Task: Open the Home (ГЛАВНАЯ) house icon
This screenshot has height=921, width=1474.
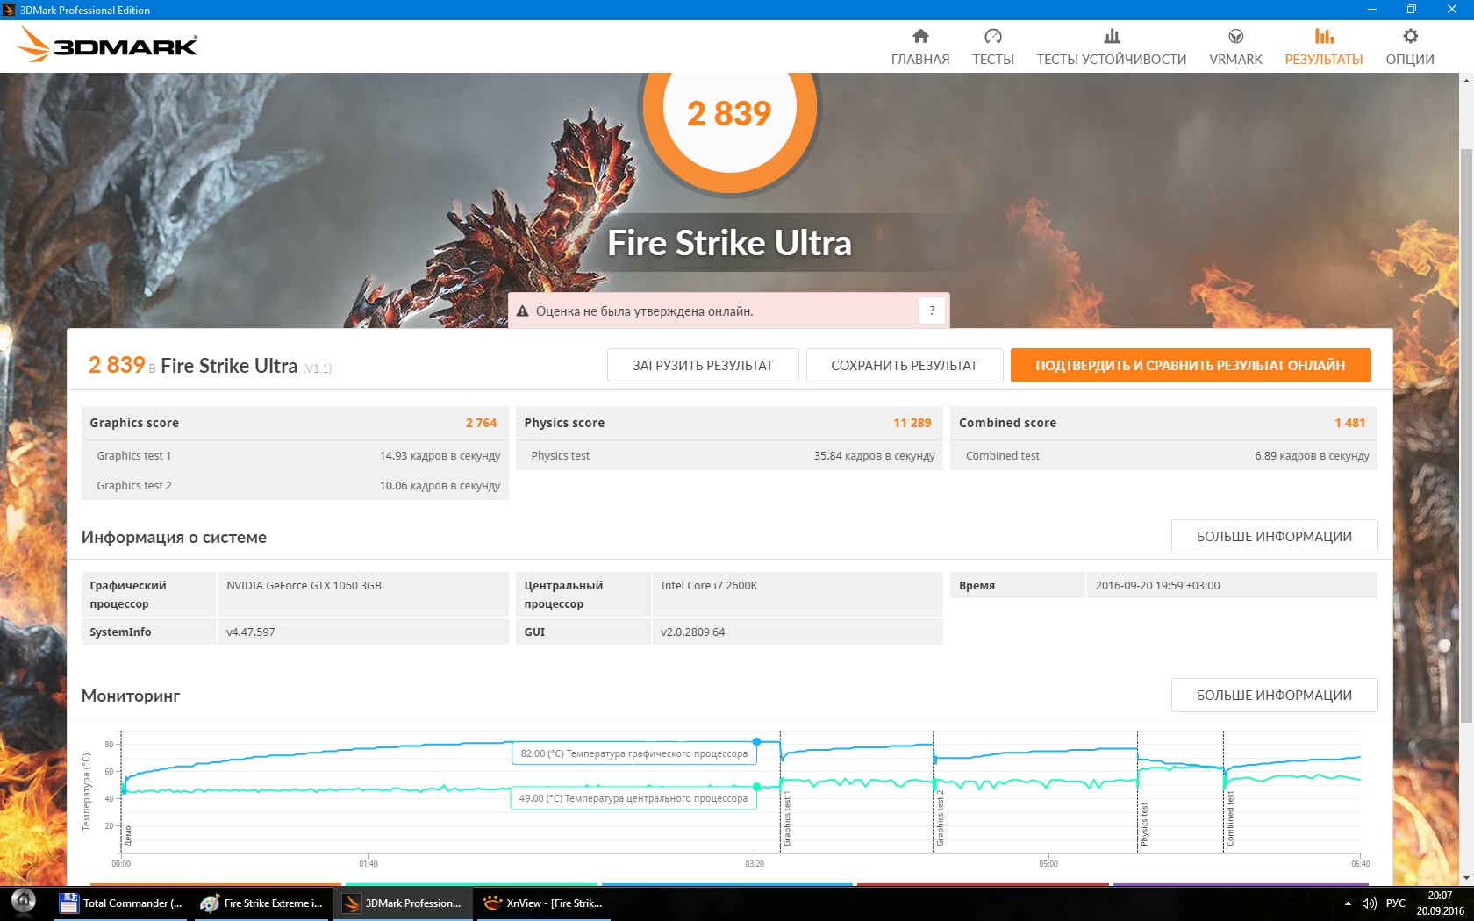Action: point(919,37)
